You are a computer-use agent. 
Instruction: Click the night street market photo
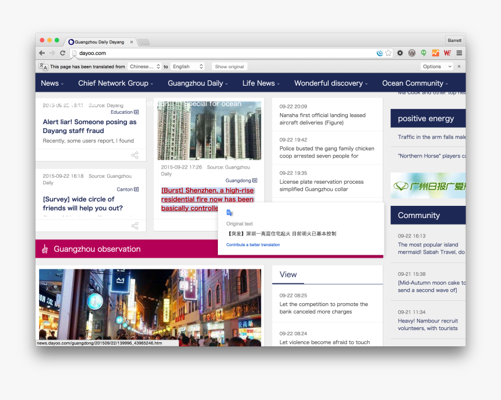pos(150,307)
